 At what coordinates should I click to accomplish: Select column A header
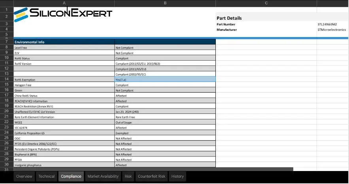pyautogui.click(x=64, y=3)
